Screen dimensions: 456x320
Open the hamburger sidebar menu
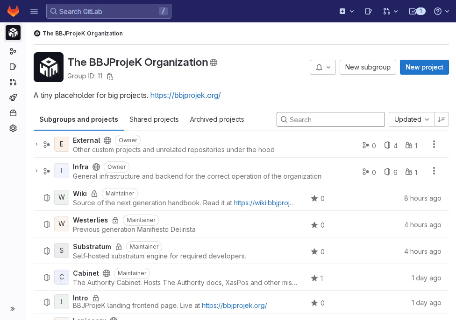tap(34, 11)
